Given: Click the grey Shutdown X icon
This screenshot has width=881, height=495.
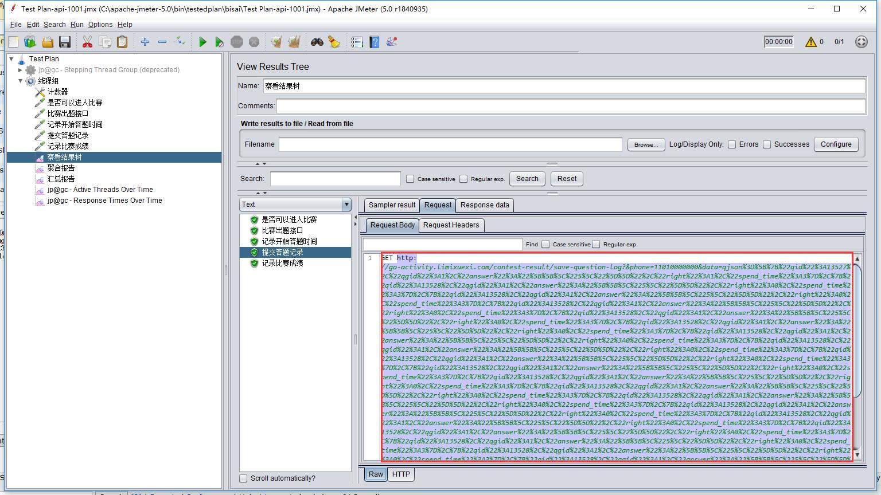Looking at the screenshot, I should point(254,42).
